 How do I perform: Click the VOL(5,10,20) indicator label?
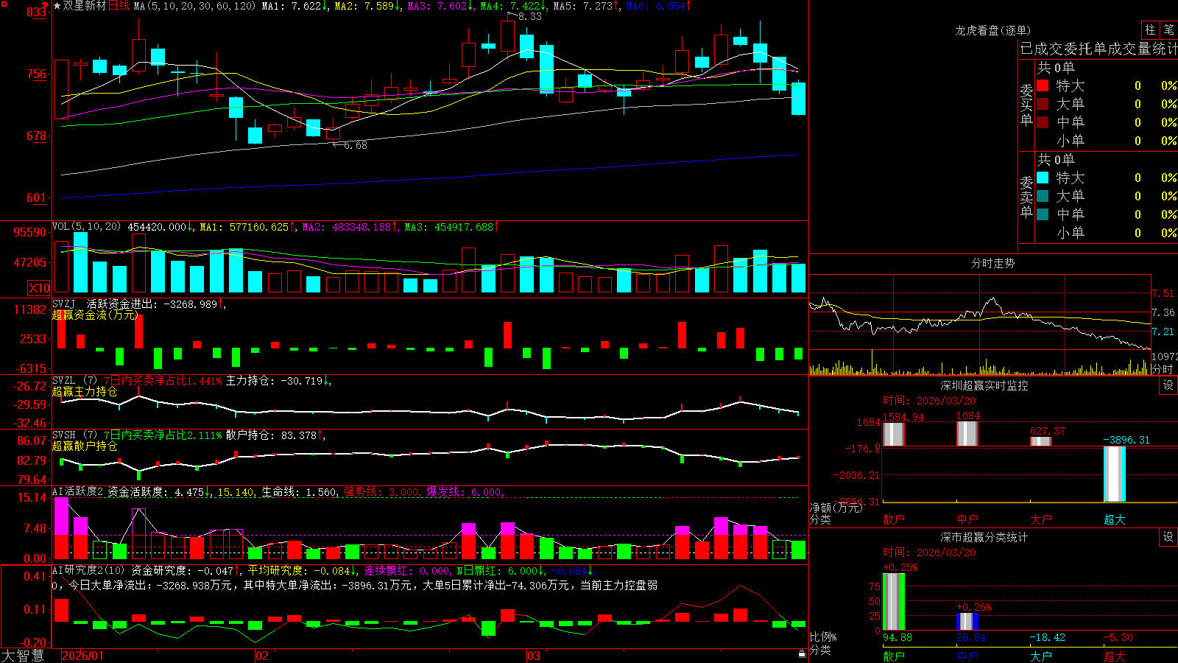pos(86,227)
